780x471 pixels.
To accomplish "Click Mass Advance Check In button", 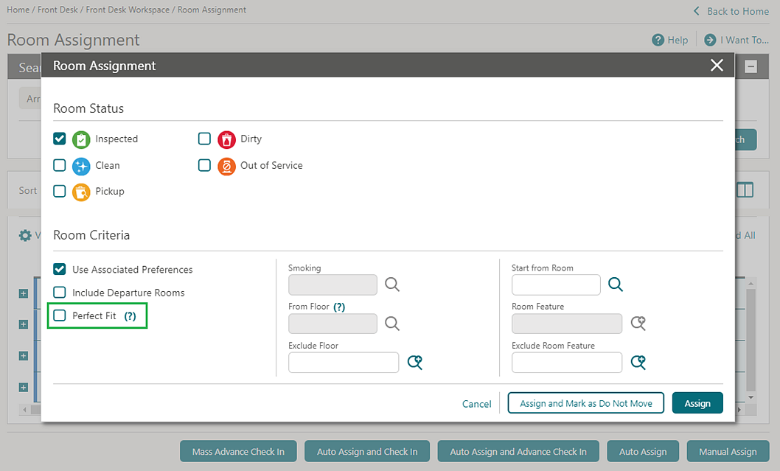I will coord(238,451).
